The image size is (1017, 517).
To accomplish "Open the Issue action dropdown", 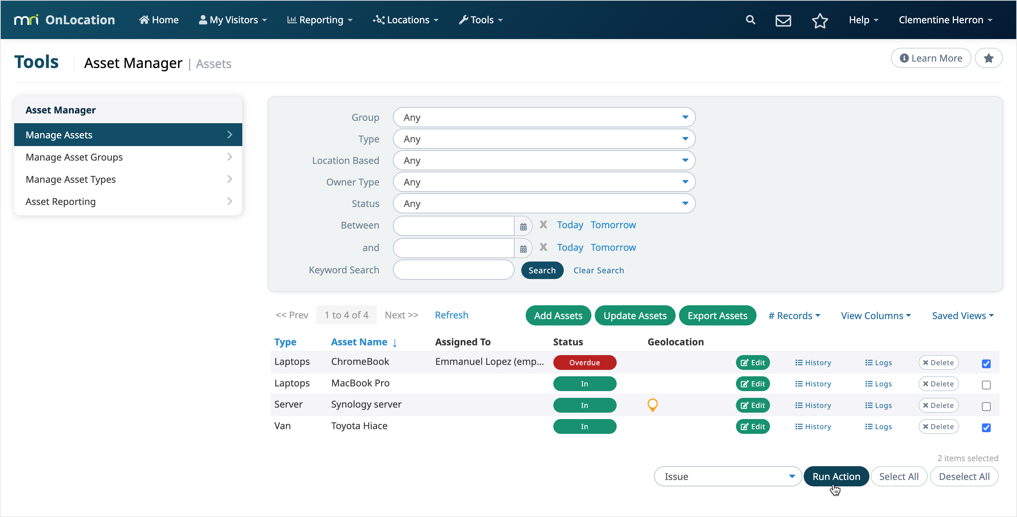I will [x=727, y=476].
